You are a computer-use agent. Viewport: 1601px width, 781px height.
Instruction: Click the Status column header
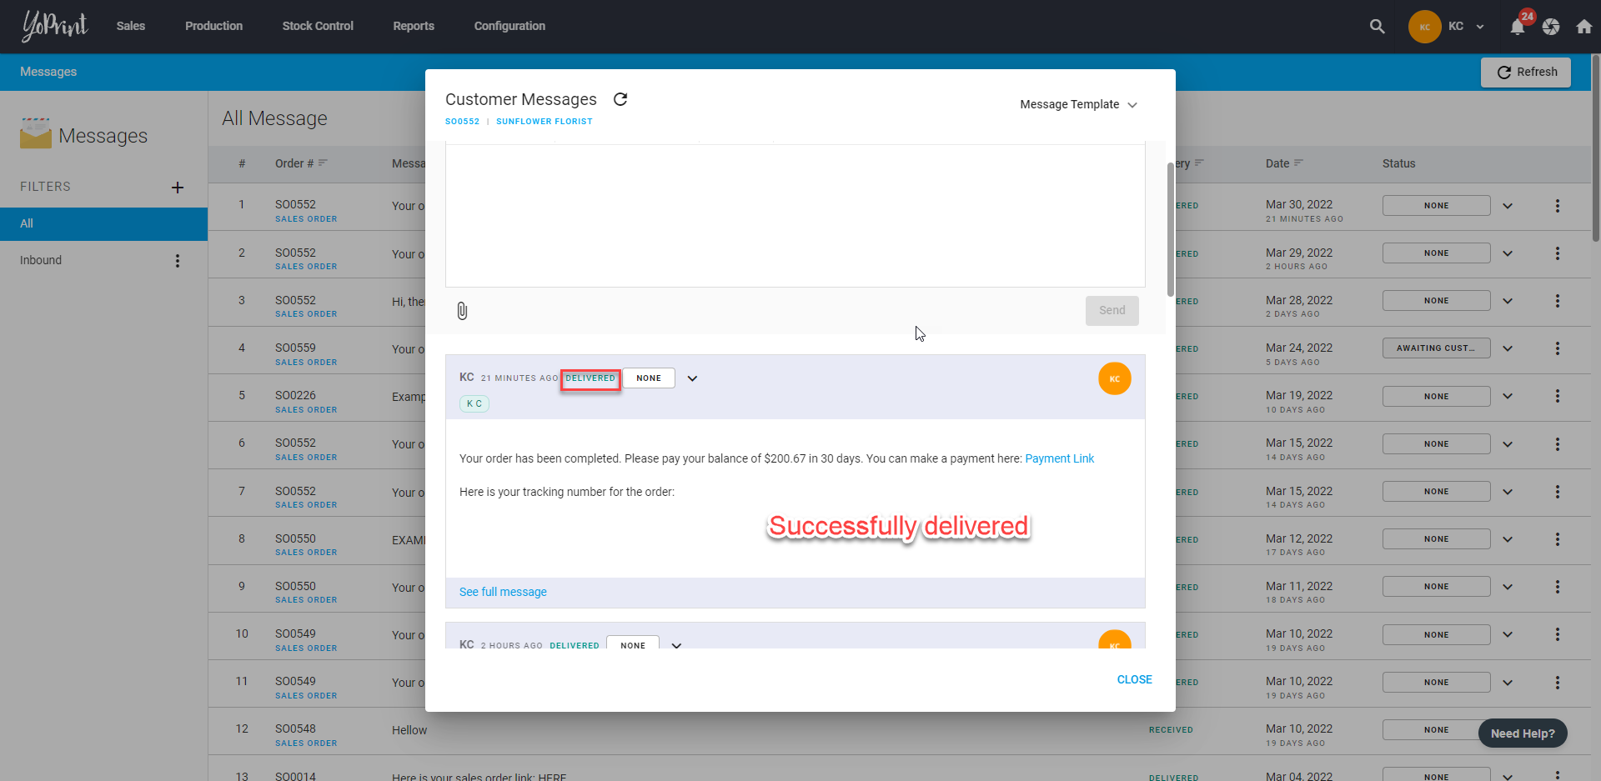tap(1398, 163)
